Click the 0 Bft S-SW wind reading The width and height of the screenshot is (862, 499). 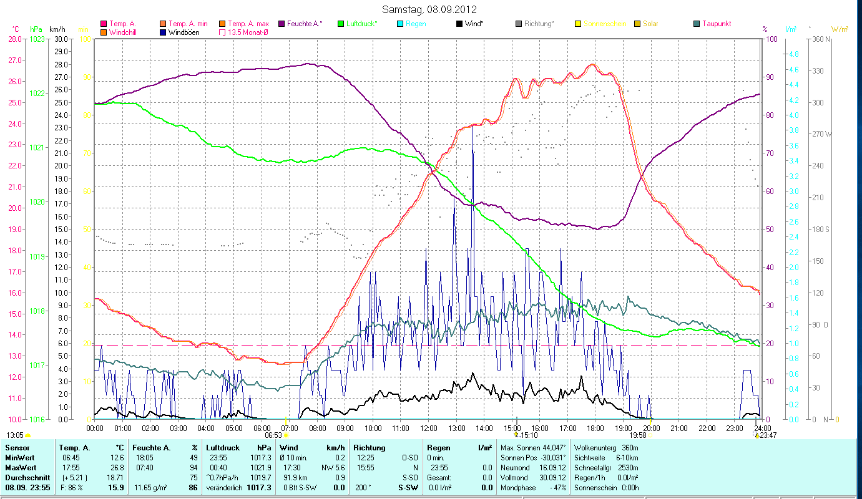(300, 487)
